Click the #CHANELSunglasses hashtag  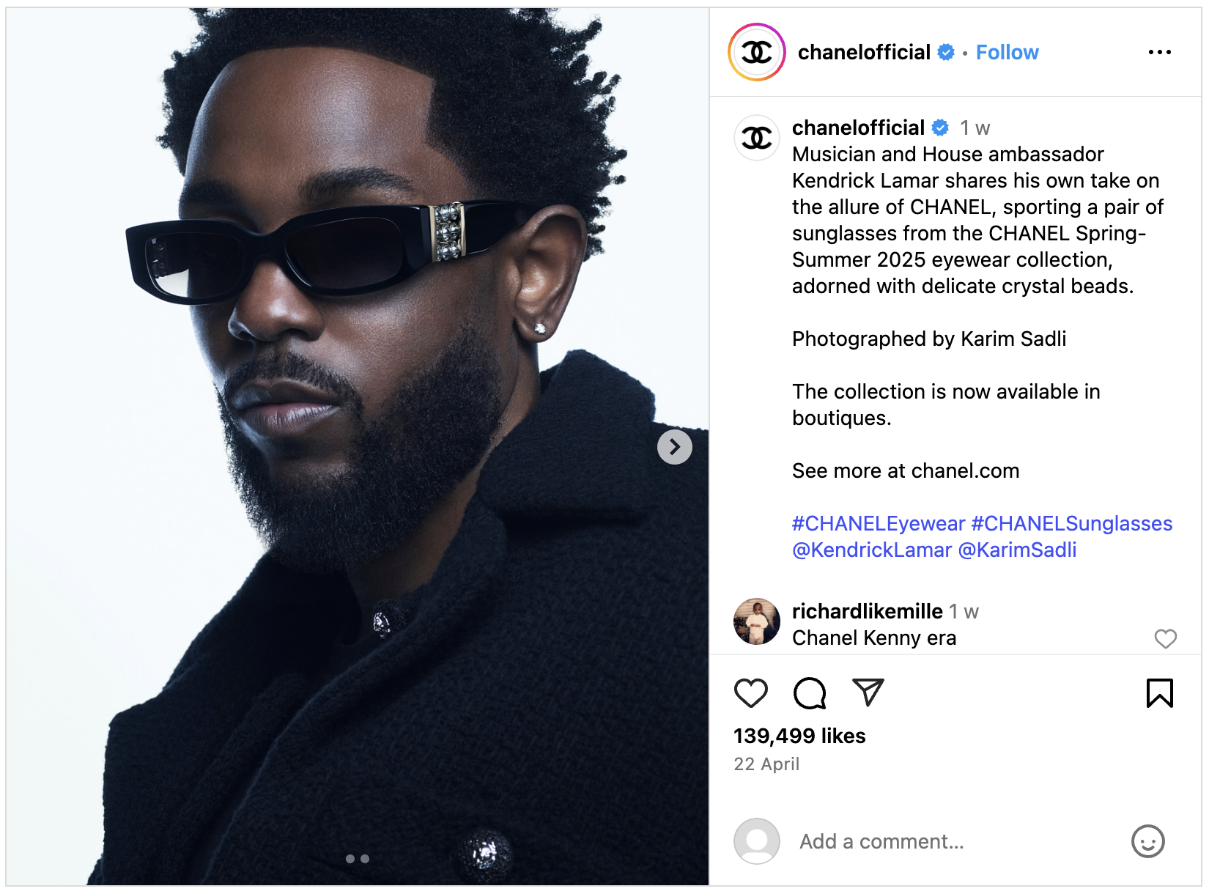pyautogui.click(x=1072, y=523)
